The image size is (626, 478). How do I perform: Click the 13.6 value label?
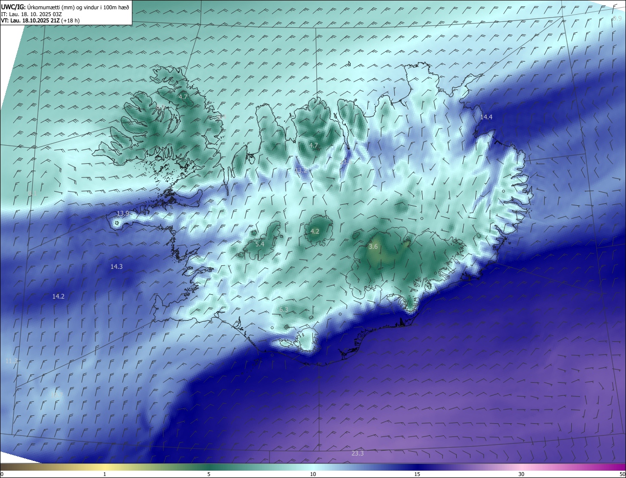345,162
